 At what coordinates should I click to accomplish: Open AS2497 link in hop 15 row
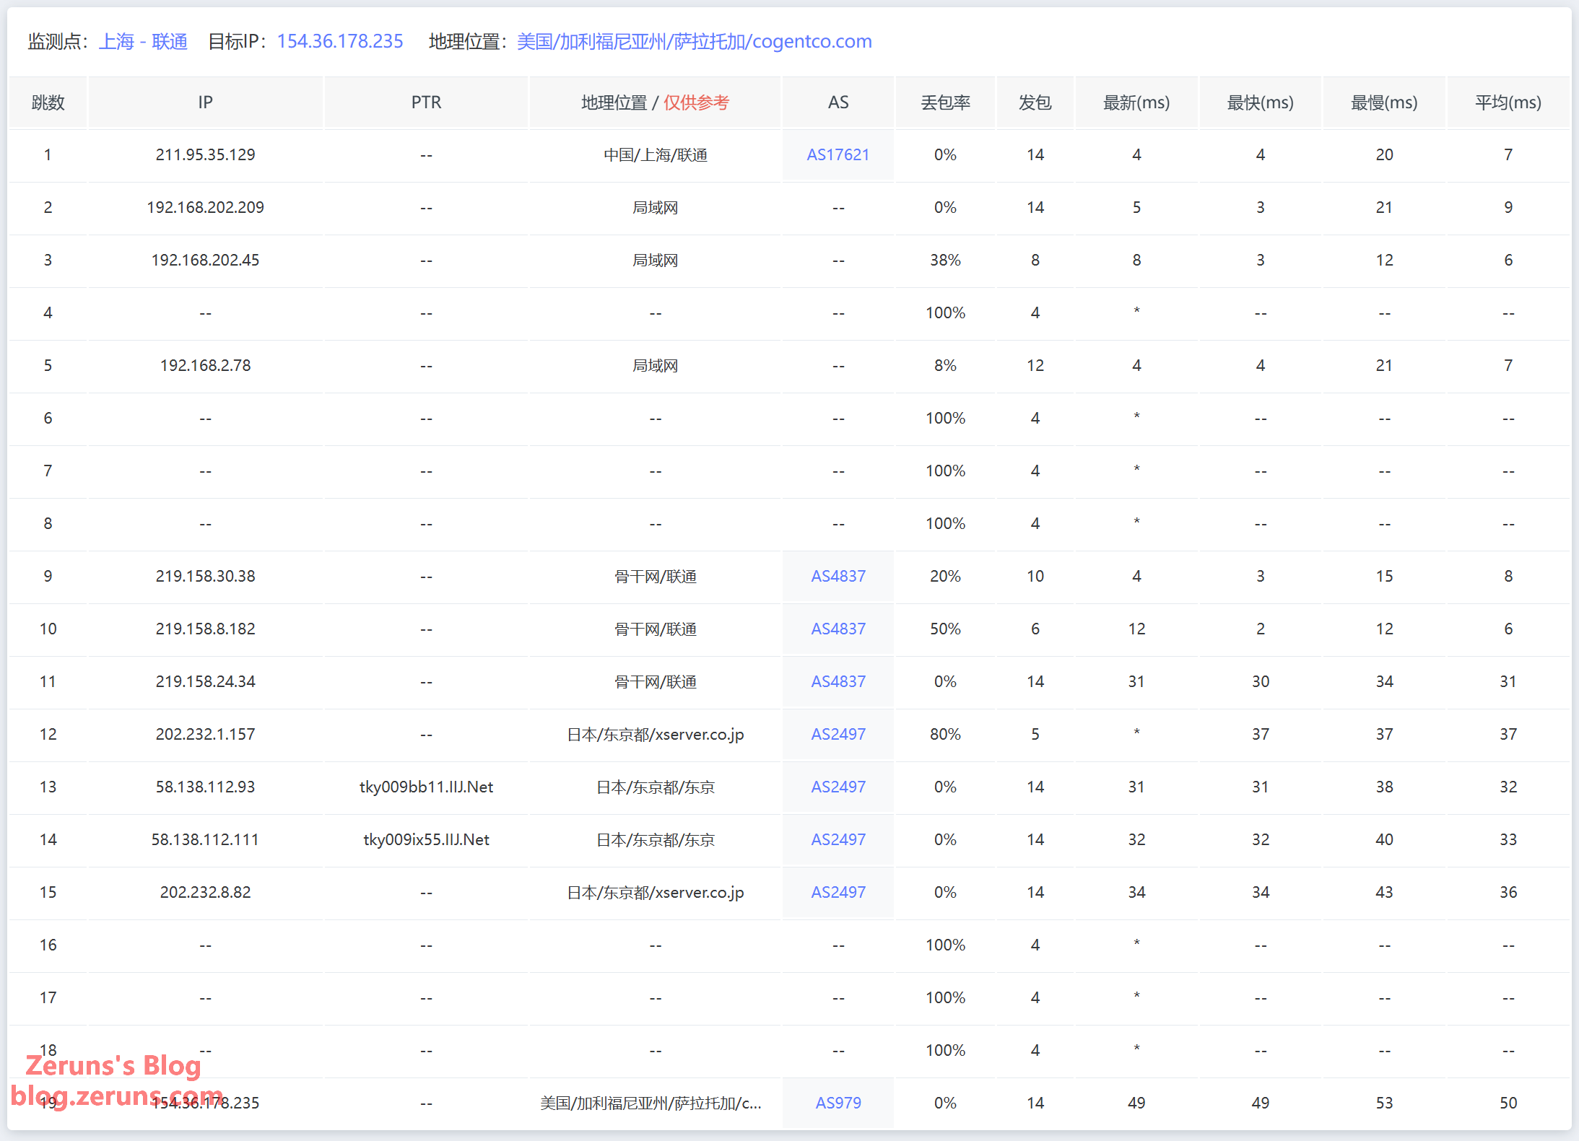click(838, 892)
